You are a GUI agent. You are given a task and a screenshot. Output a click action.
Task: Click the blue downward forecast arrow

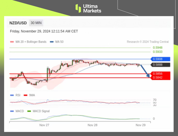click(x=145, y=71)
